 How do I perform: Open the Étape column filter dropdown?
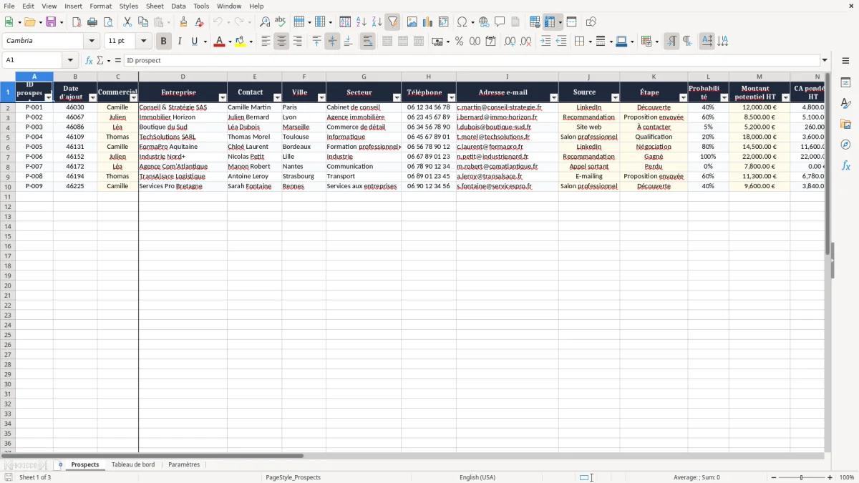683,97
